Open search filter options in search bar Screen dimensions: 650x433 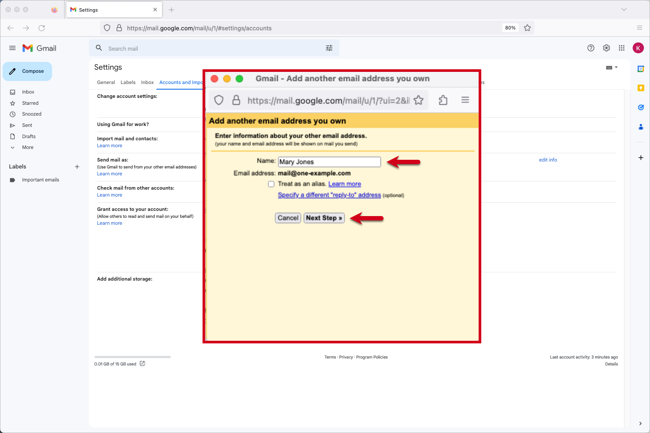329,48
